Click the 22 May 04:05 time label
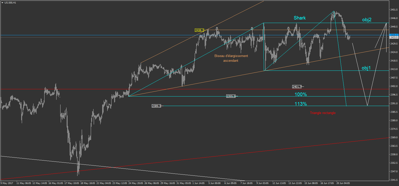399x186 pixels. (x=104, y=183)
